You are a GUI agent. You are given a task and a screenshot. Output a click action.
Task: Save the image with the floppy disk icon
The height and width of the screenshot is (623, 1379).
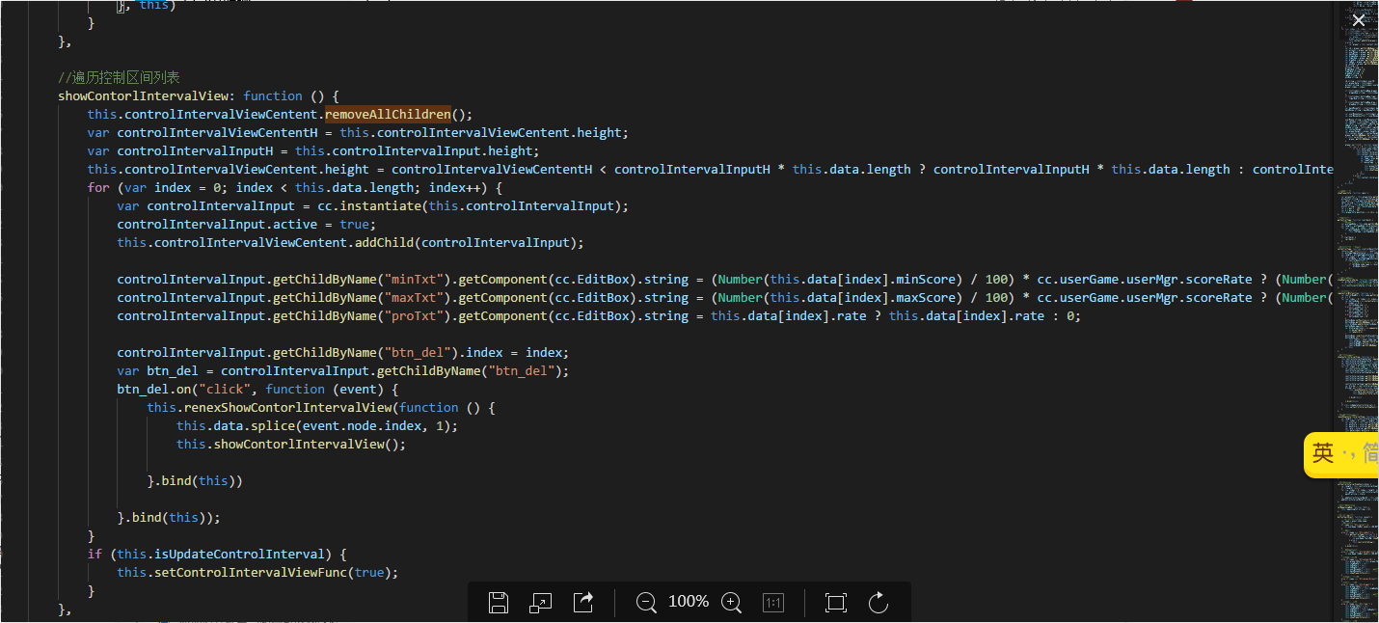tap(499, 603)
